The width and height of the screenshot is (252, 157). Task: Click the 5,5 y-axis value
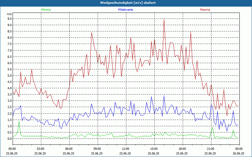10,69
